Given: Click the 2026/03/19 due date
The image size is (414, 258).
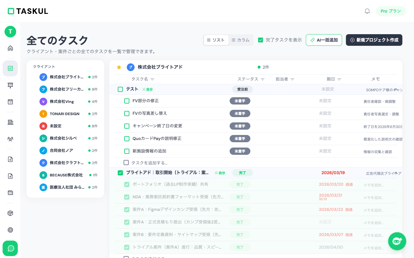Looking at the screenshot, I should coord(333,173).
